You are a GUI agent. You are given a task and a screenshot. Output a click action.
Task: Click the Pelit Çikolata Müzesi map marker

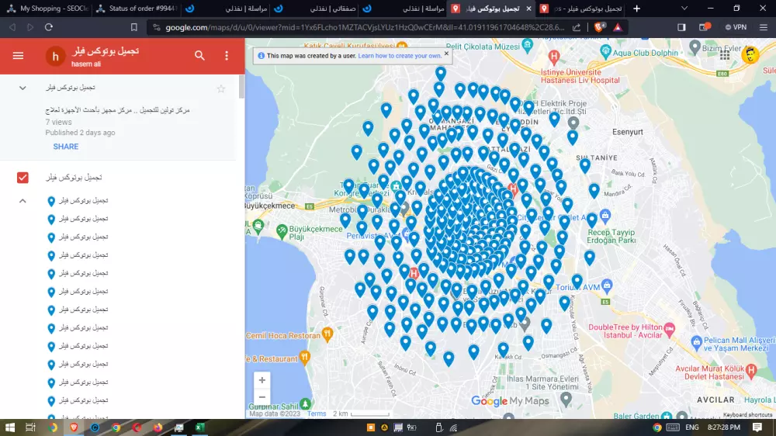(x=528, y=46)
